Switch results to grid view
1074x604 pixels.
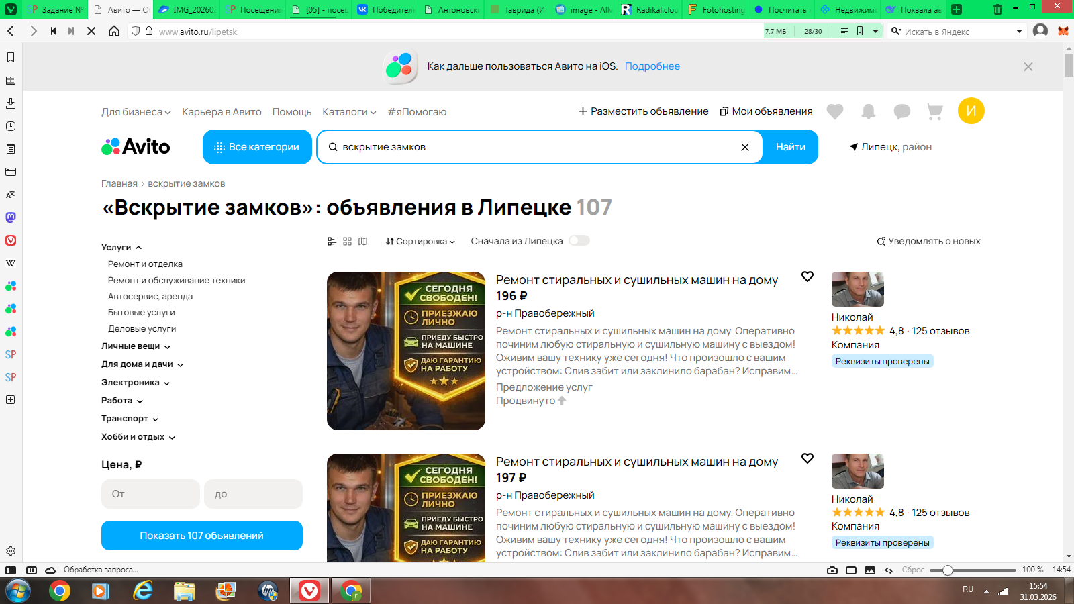pyautogui.click(x=347, y=241)
